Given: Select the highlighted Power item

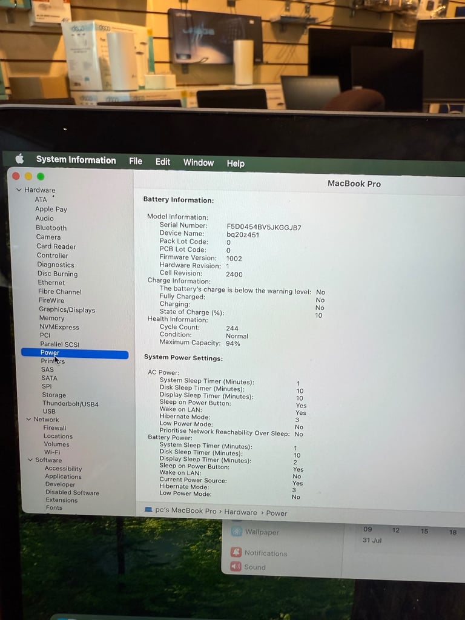Looking at the screenshot, I should [74, 353].
